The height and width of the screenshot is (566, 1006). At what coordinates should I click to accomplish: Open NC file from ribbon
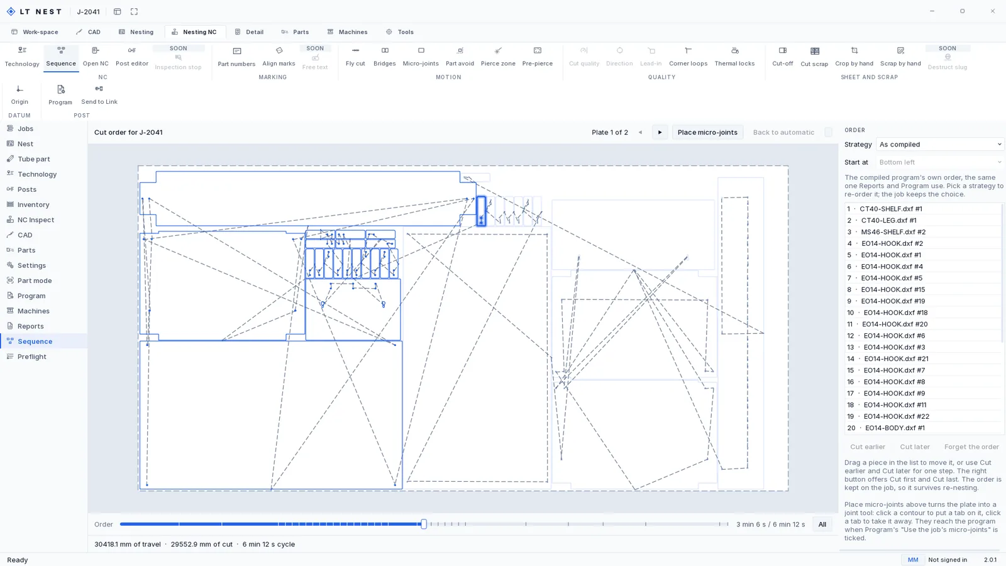(x=96, y=57)
